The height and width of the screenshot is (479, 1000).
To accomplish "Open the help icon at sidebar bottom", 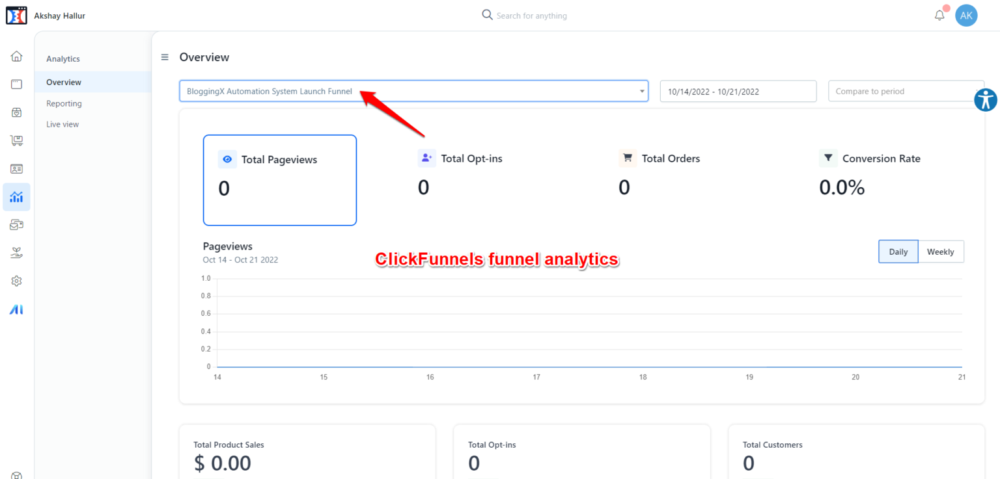I will point(16,475).
